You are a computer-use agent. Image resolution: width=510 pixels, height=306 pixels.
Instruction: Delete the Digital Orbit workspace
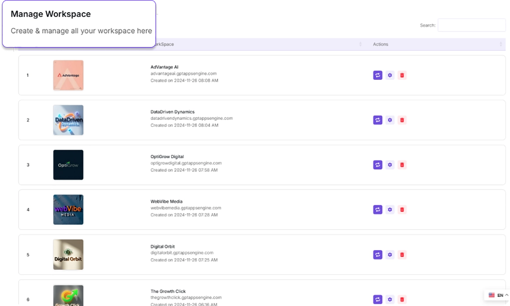pyautogui.click(x=402, y=255)
